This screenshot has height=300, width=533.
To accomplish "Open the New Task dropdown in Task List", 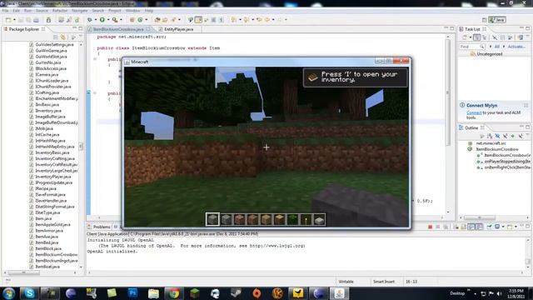I will [x=471, y=37].
